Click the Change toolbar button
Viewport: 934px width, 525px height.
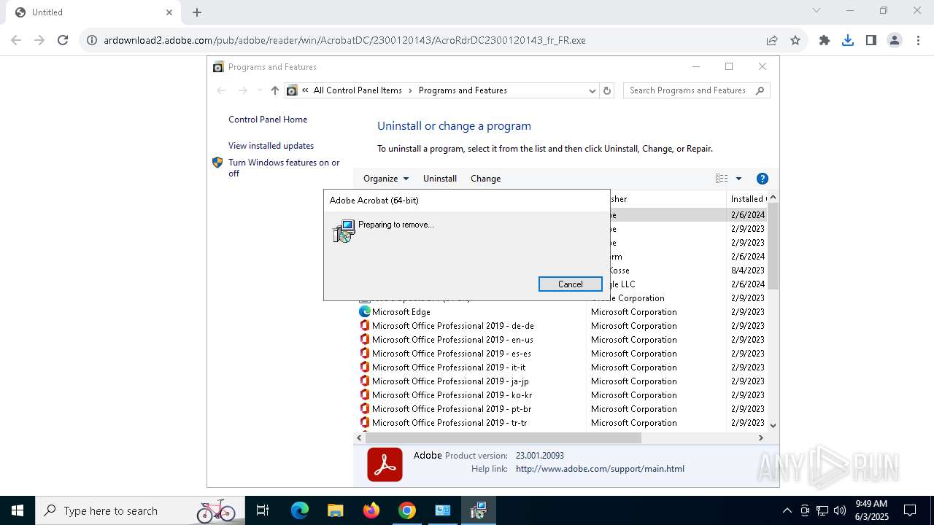[x=485, y=179]
